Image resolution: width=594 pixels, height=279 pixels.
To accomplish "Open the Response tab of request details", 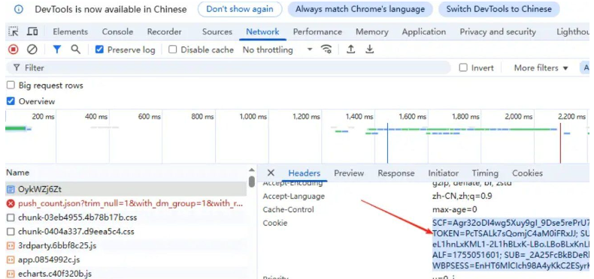I will [x=395, y=173].
